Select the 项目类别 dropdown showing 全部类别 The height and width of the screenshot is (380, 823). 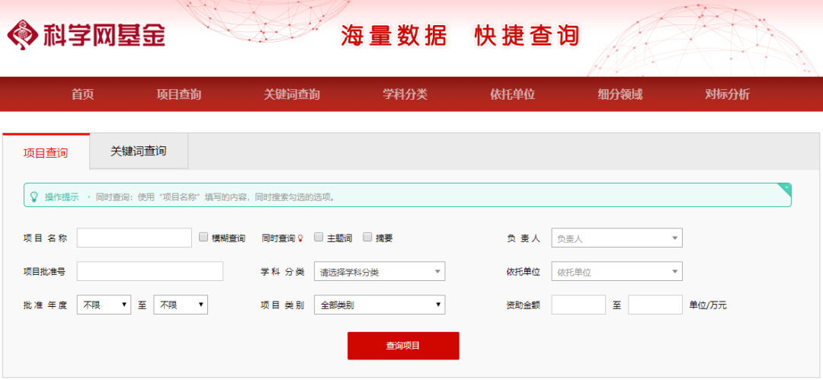pos(379,305)
